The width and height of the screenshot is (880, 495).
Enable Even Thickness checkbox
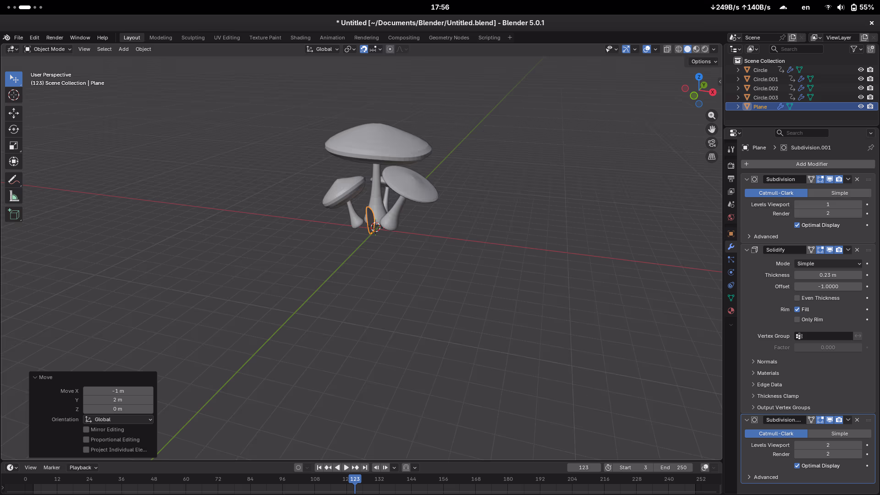[x=797, y=298]
